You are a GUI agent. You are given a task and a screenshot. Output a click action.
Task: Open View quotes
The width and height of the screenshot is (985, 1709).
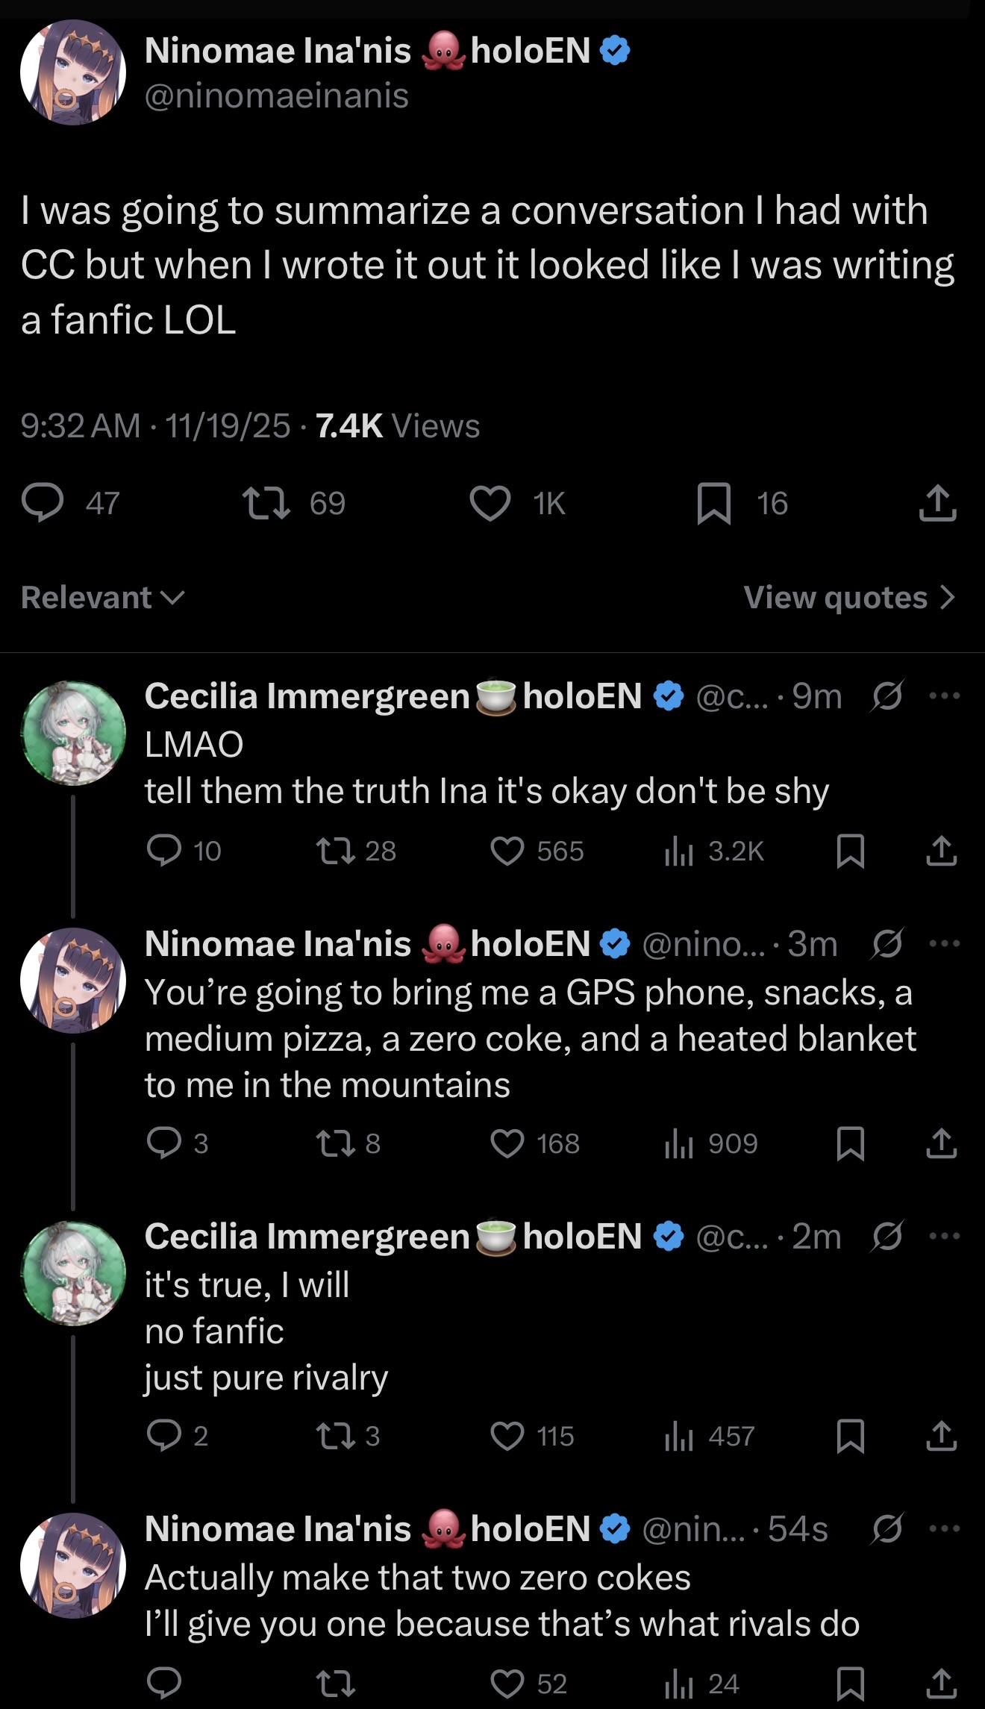[849, 598]
